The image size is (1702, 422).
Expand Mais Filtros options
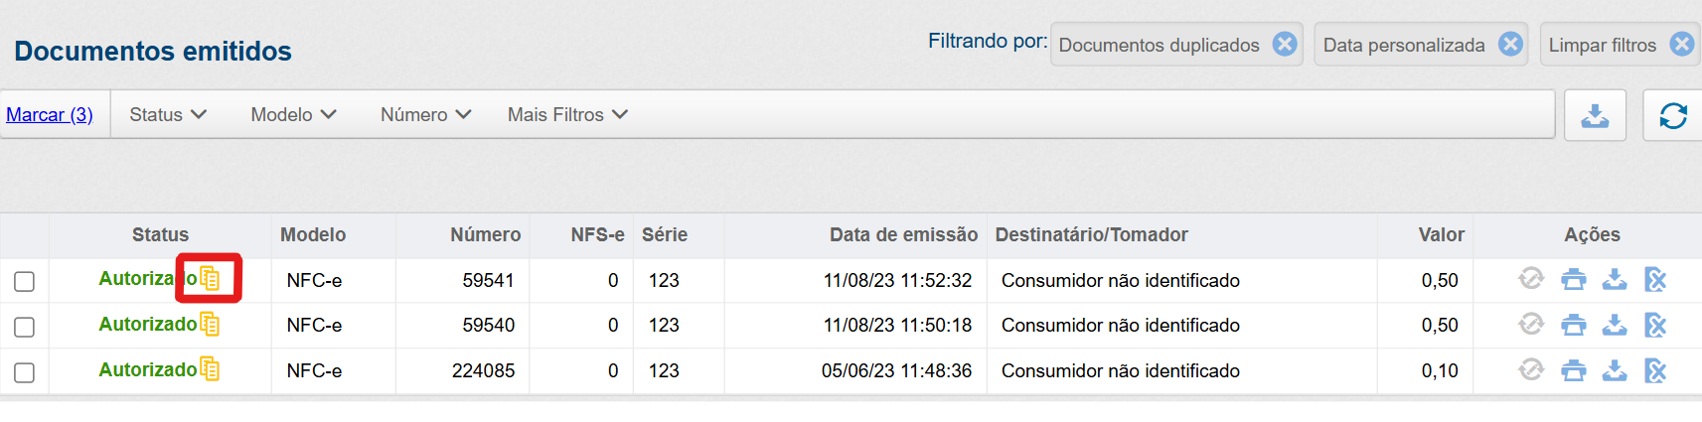pyautogui.click(x=567, y=115)
